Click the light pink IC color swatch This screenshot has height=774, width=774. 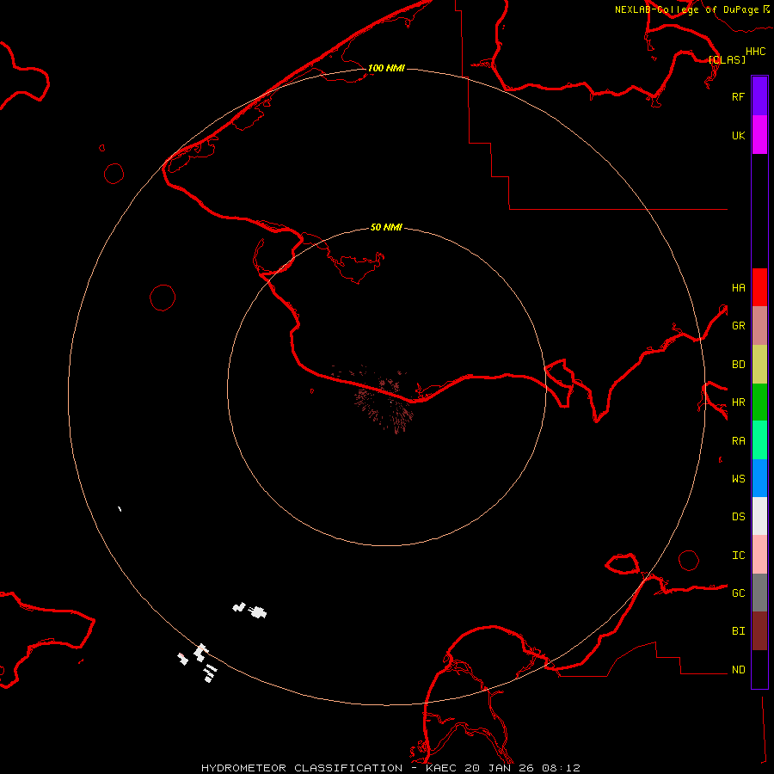click(x=759, y=555)
